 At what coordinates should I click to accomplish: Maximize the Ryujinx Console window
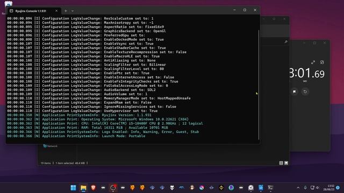(x=245, y=10)
